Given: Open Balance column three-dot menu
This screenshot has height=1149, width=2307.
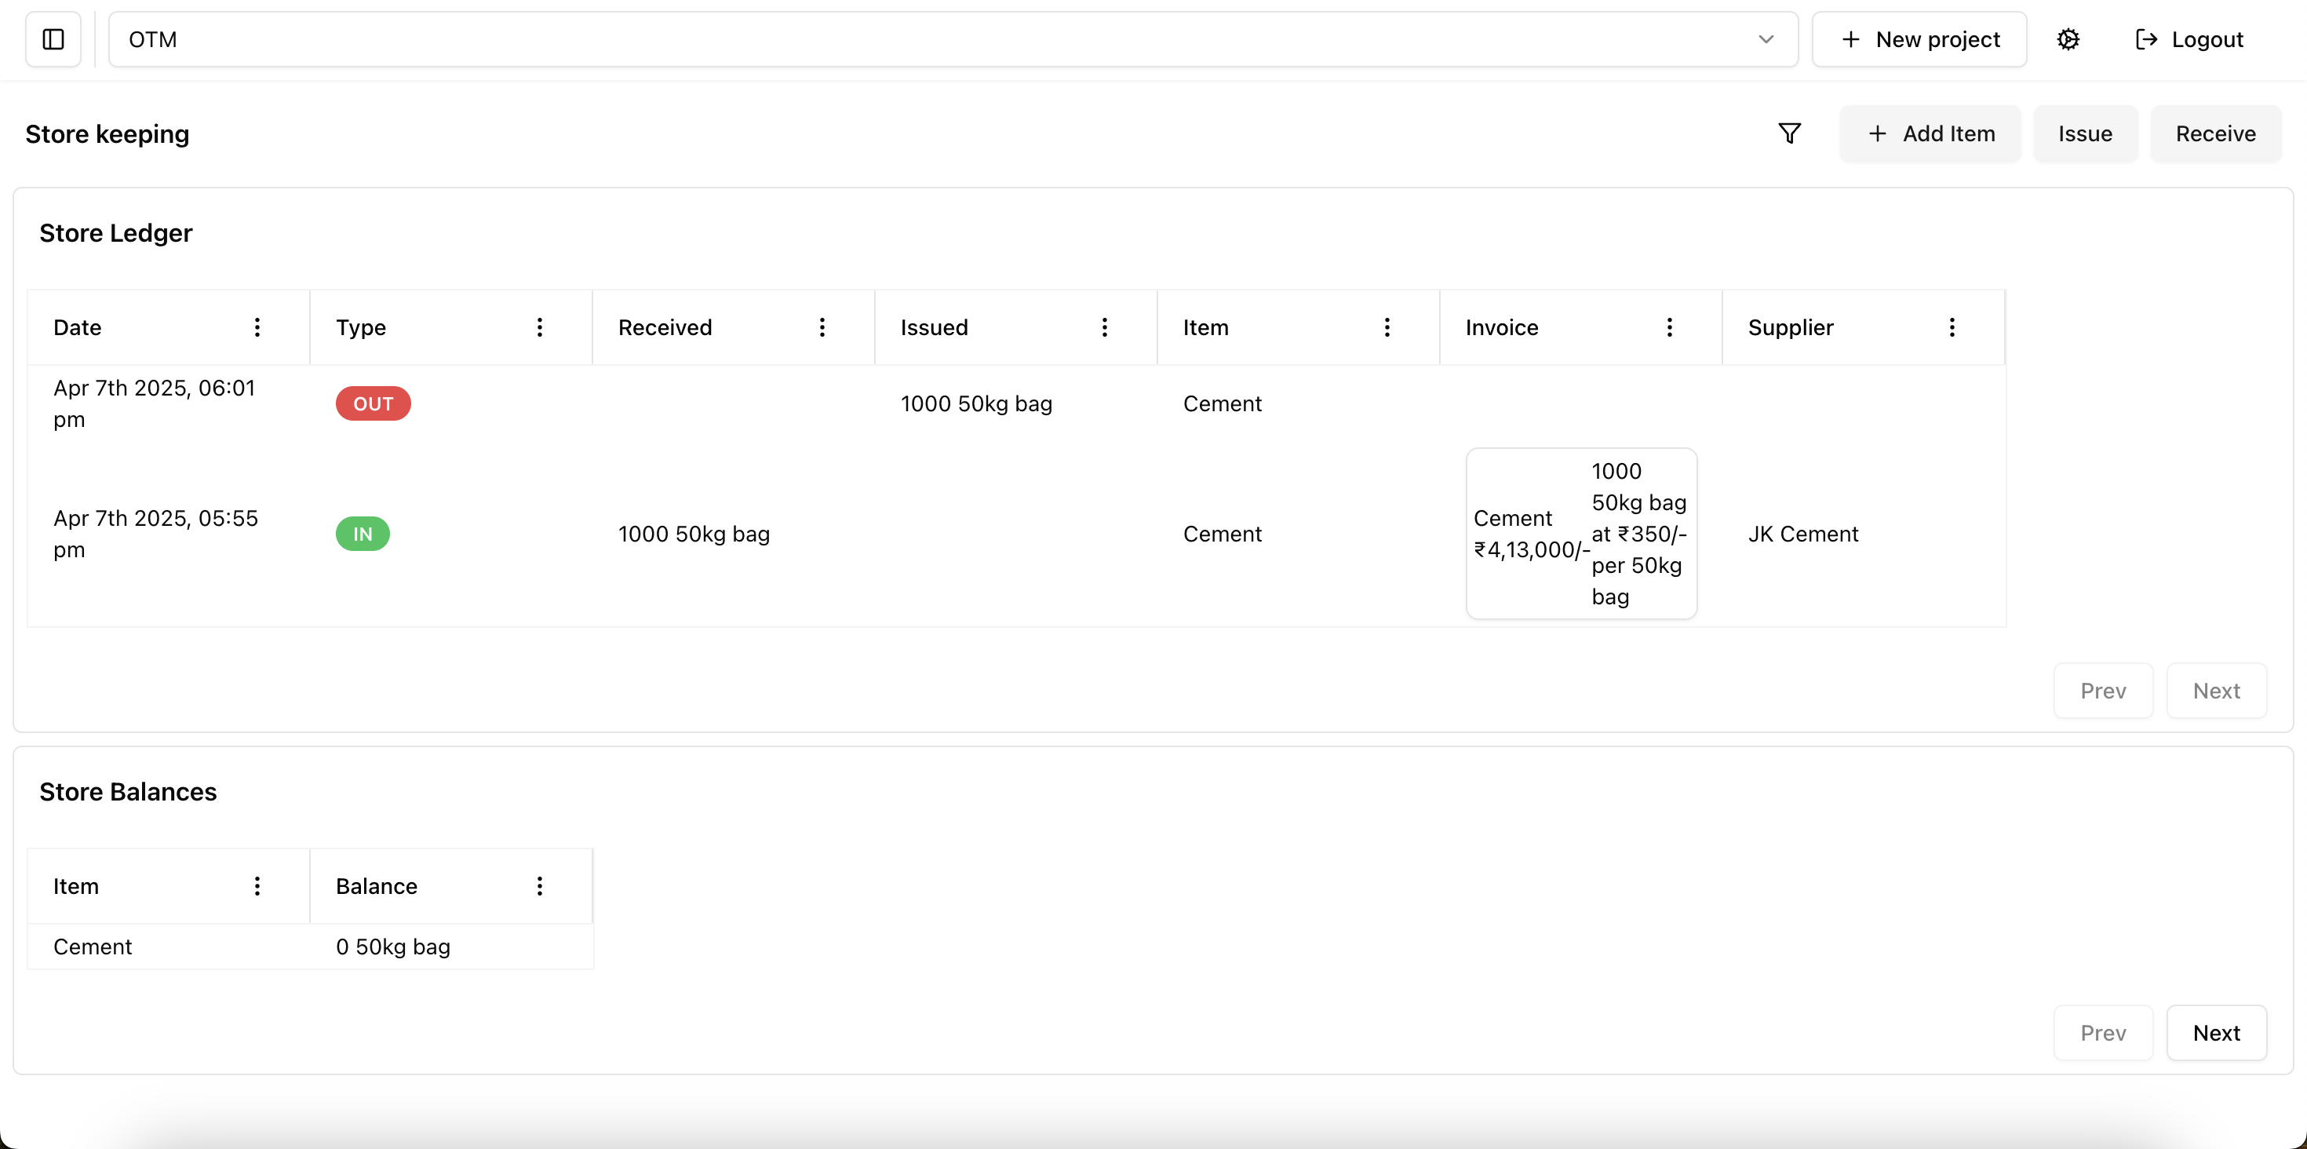Looking at the screenshot, I should (539, 886).
